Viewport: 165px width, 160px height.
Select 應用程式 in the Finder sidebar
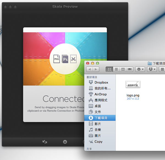(101, 100)
